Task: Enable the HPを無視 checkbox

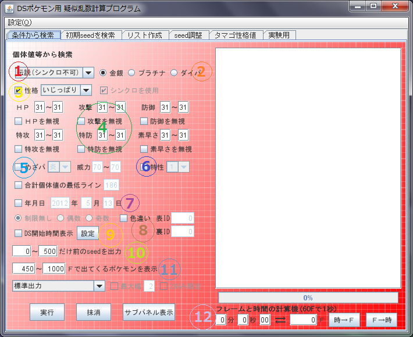Action: tap(18, 121)
